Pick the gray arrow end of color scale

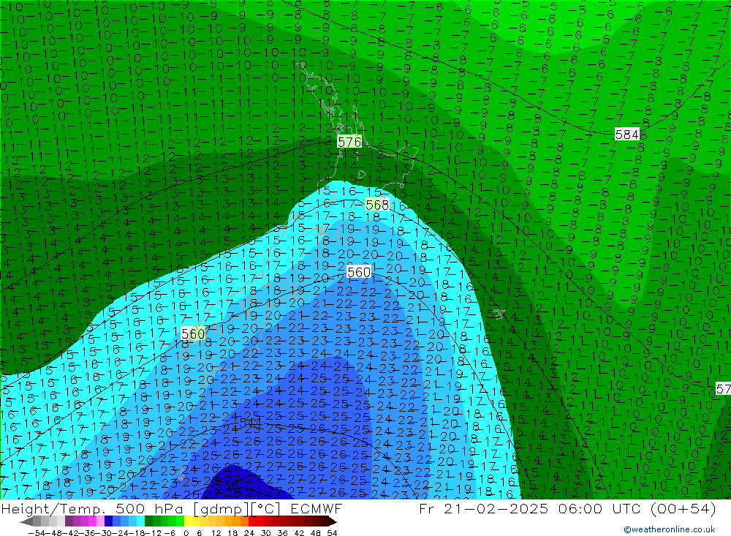(26, 521)
